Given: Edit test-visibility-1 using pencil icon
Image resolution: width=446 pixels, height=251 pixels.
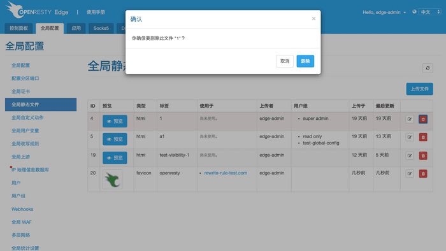Looking at the screenshot, I should (410, 156).
